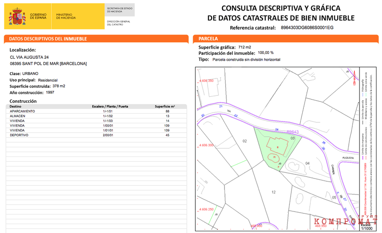Click 'DE DATOS CATASTRALES DE BIEN INMUEBLE' line
The image size is (382, 233).
point(281,18)
